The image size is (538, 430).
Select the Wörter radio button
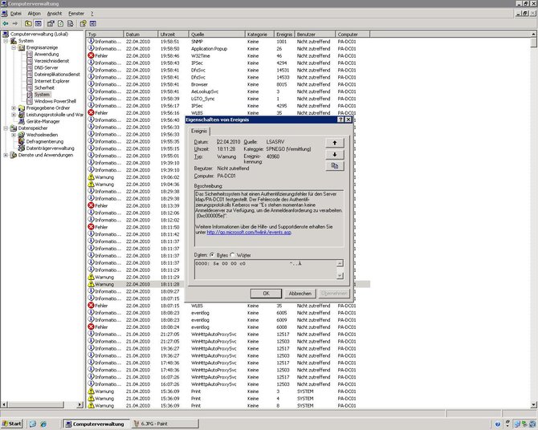tap(232, 255)
